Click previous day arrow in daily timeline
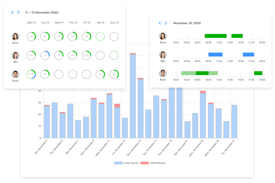 click(160, 23)
